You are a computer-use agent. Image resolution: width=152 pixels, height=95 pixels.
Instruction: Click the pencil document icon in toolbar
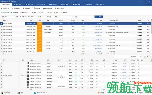(x=33, y=13)
